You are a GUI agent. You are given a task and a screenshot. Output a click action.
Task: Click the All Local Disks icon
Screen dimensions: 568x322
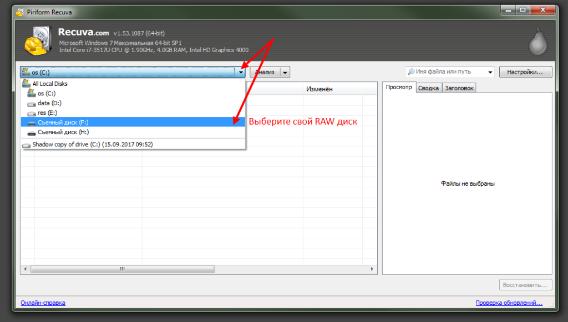click(26, 84)
